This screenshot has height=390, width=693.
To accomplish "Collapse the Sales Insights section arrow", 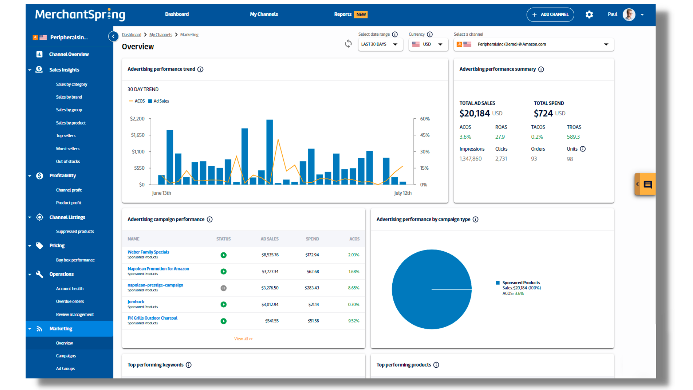I will (x=30, y=70).
